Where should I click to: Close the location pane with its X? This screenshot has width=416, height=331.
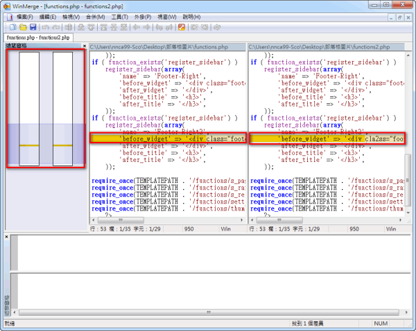point(84,46)
